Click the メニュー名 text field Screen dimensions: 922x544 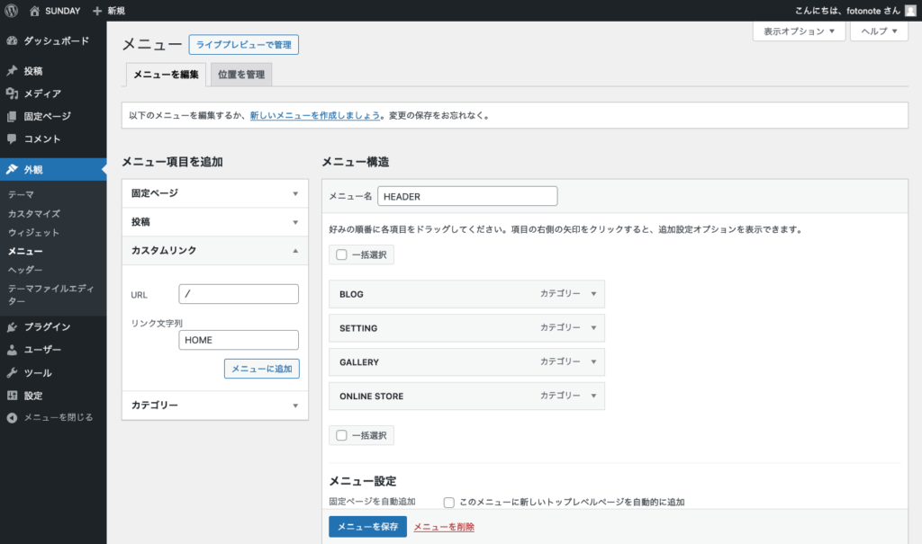[467, 196]
